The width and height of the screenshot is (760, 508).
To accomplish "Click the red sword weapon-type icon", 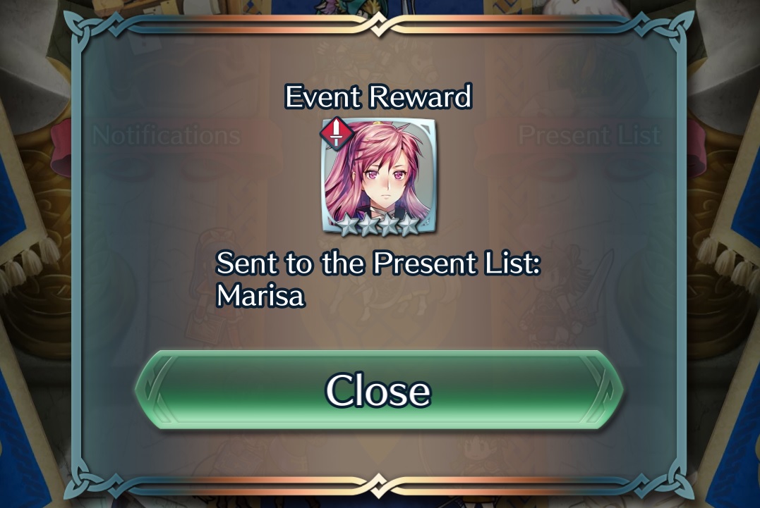I will (337, 132).
